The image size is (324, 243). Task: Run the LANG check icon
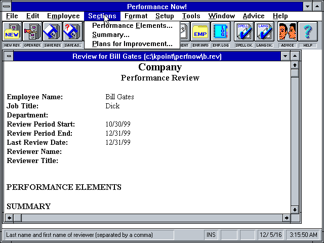(264, 31)
